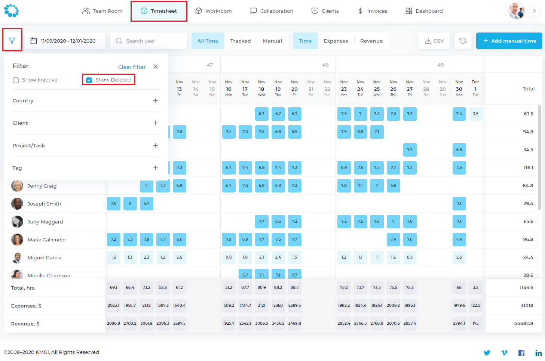Open the Invoices tab
The width and height of the screenshot is (545, 361).
pyautogui.click(x=372, y=11)
